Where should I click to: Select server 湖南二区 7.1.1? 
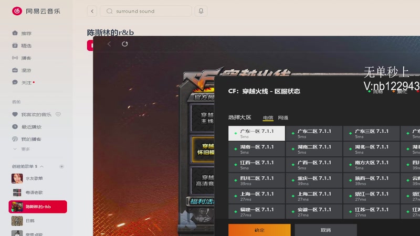pyautogui.click(x=314, y=149)
